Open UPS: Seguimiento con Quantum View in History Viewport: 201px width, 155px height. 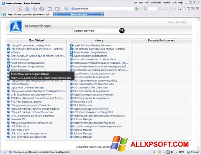point(94,84)
